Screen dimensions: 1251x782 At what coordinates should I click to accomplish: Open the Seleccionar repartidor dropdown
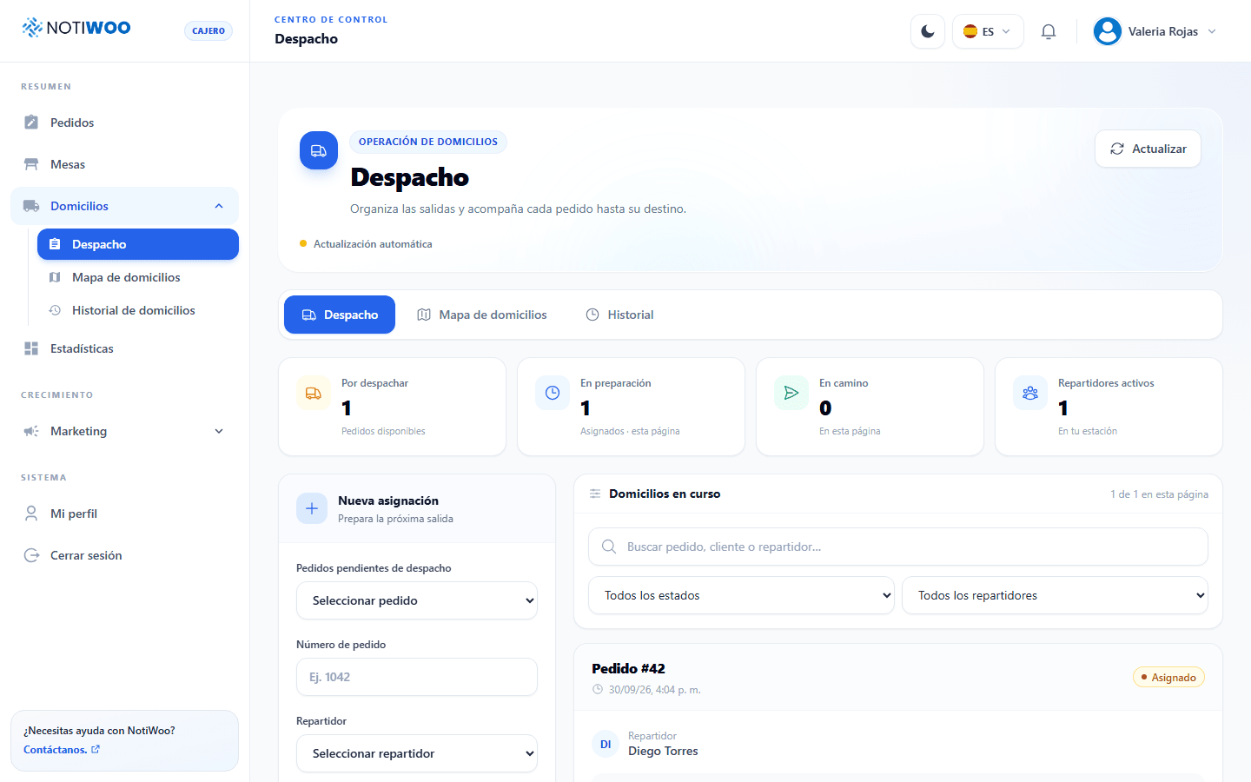[x=417, y=753]
